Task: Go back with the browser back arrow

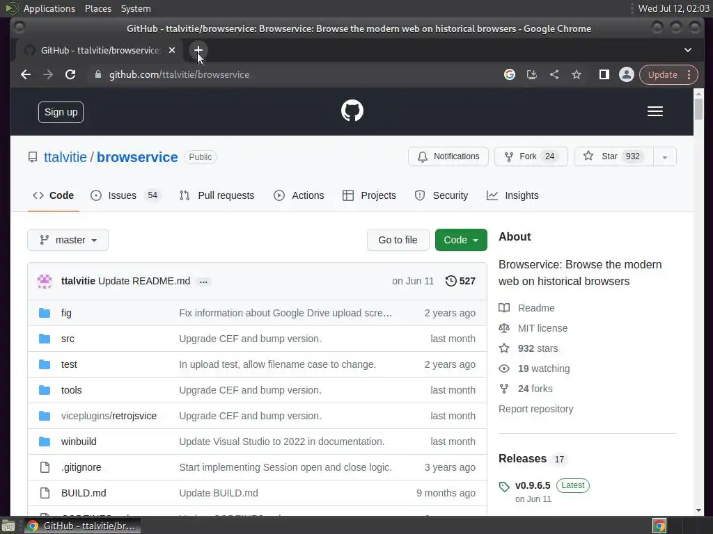Action: point(26,74)
